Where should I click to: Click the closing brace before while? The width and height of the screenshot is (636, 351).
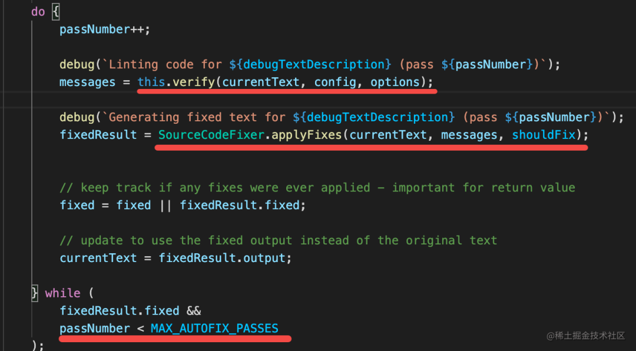(x=35, y=293)
